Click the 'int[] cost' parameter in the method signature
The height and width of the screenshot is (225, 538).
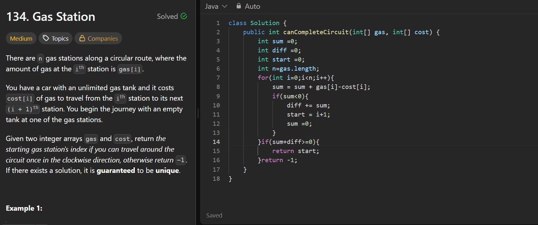pos(410,32)
